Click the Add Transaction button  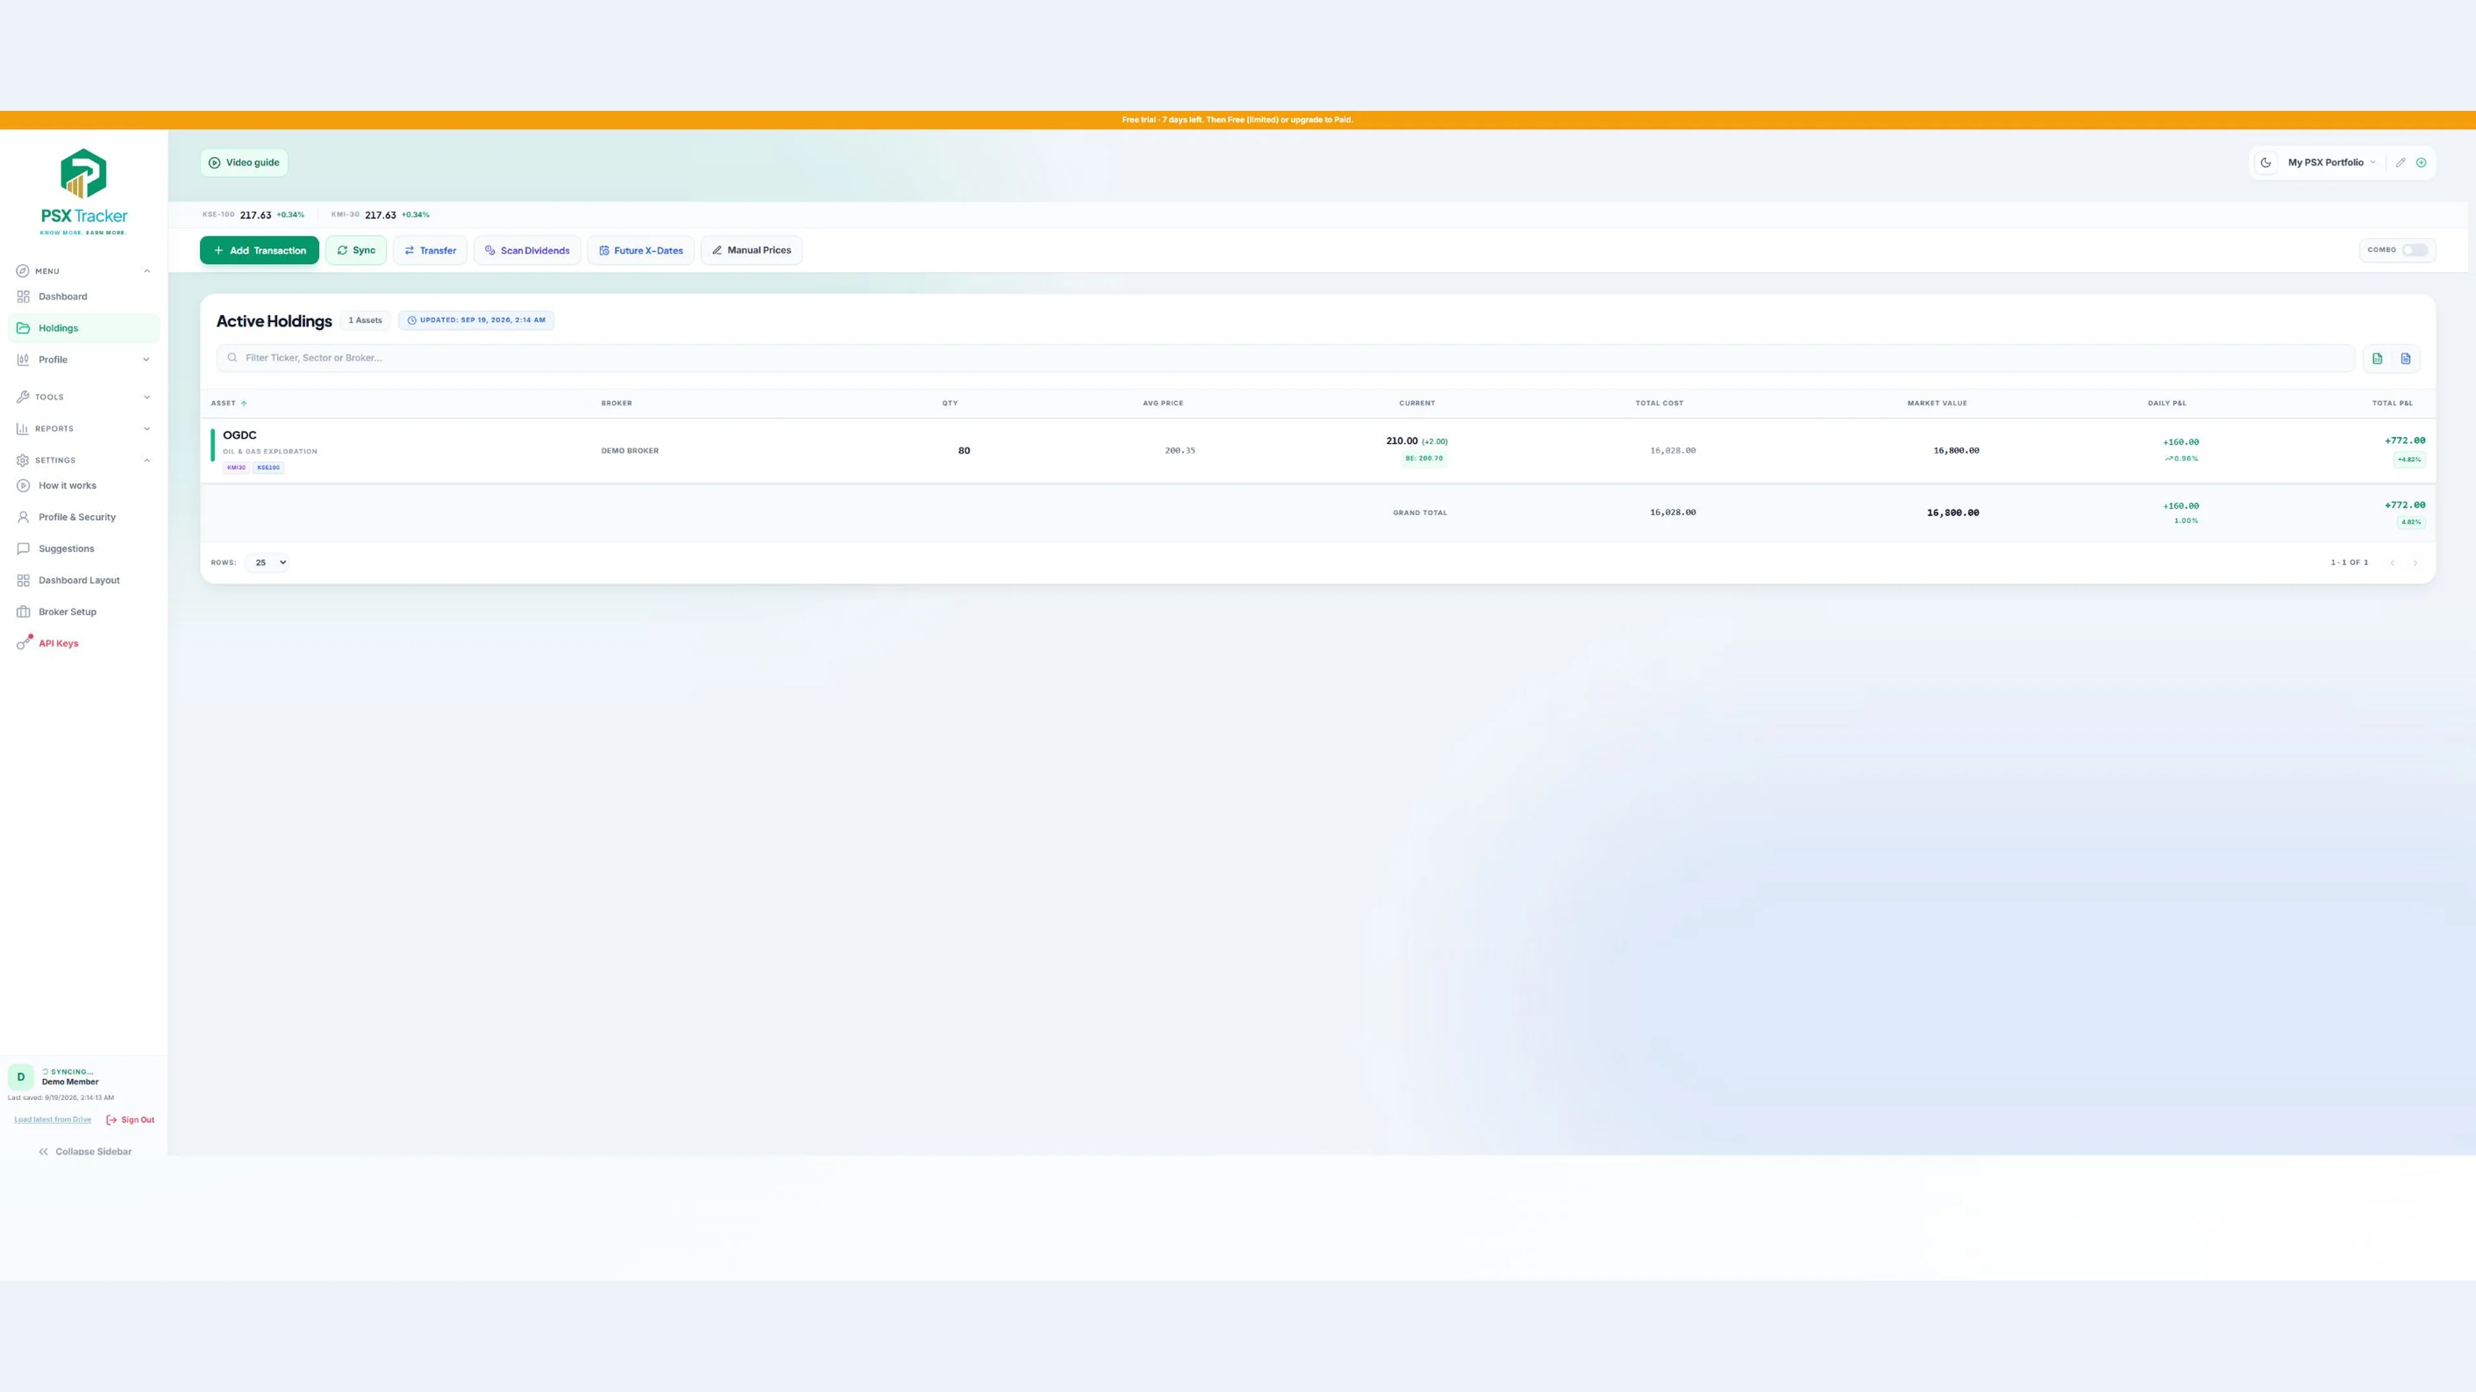[x=259, y=250]
